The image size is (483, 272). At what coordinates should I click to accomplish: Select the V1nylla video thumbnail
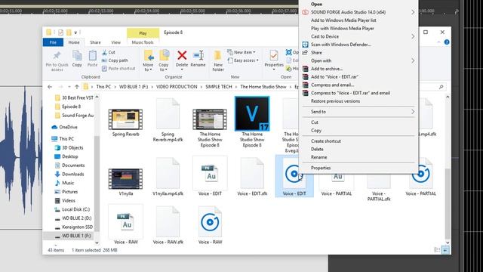click(x=125, y=178)
